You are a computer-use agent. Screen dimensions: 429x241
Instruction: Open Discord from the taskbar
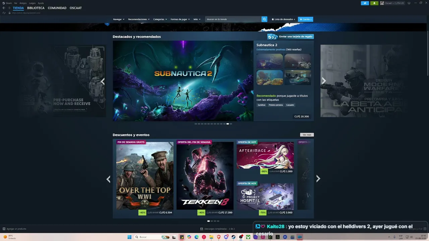226,237
